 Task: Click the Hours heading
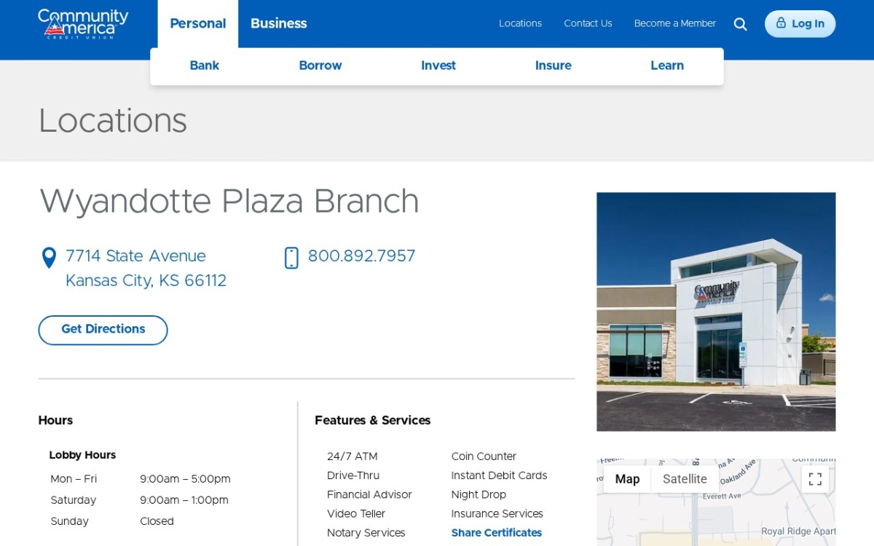[x=55, y=420]
